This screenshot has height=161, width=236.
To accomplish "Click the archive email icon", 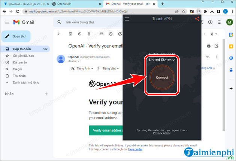I will 70,34.
